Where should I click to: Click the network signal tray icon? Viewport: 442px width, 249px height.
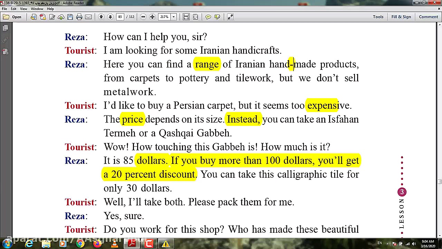407,244
